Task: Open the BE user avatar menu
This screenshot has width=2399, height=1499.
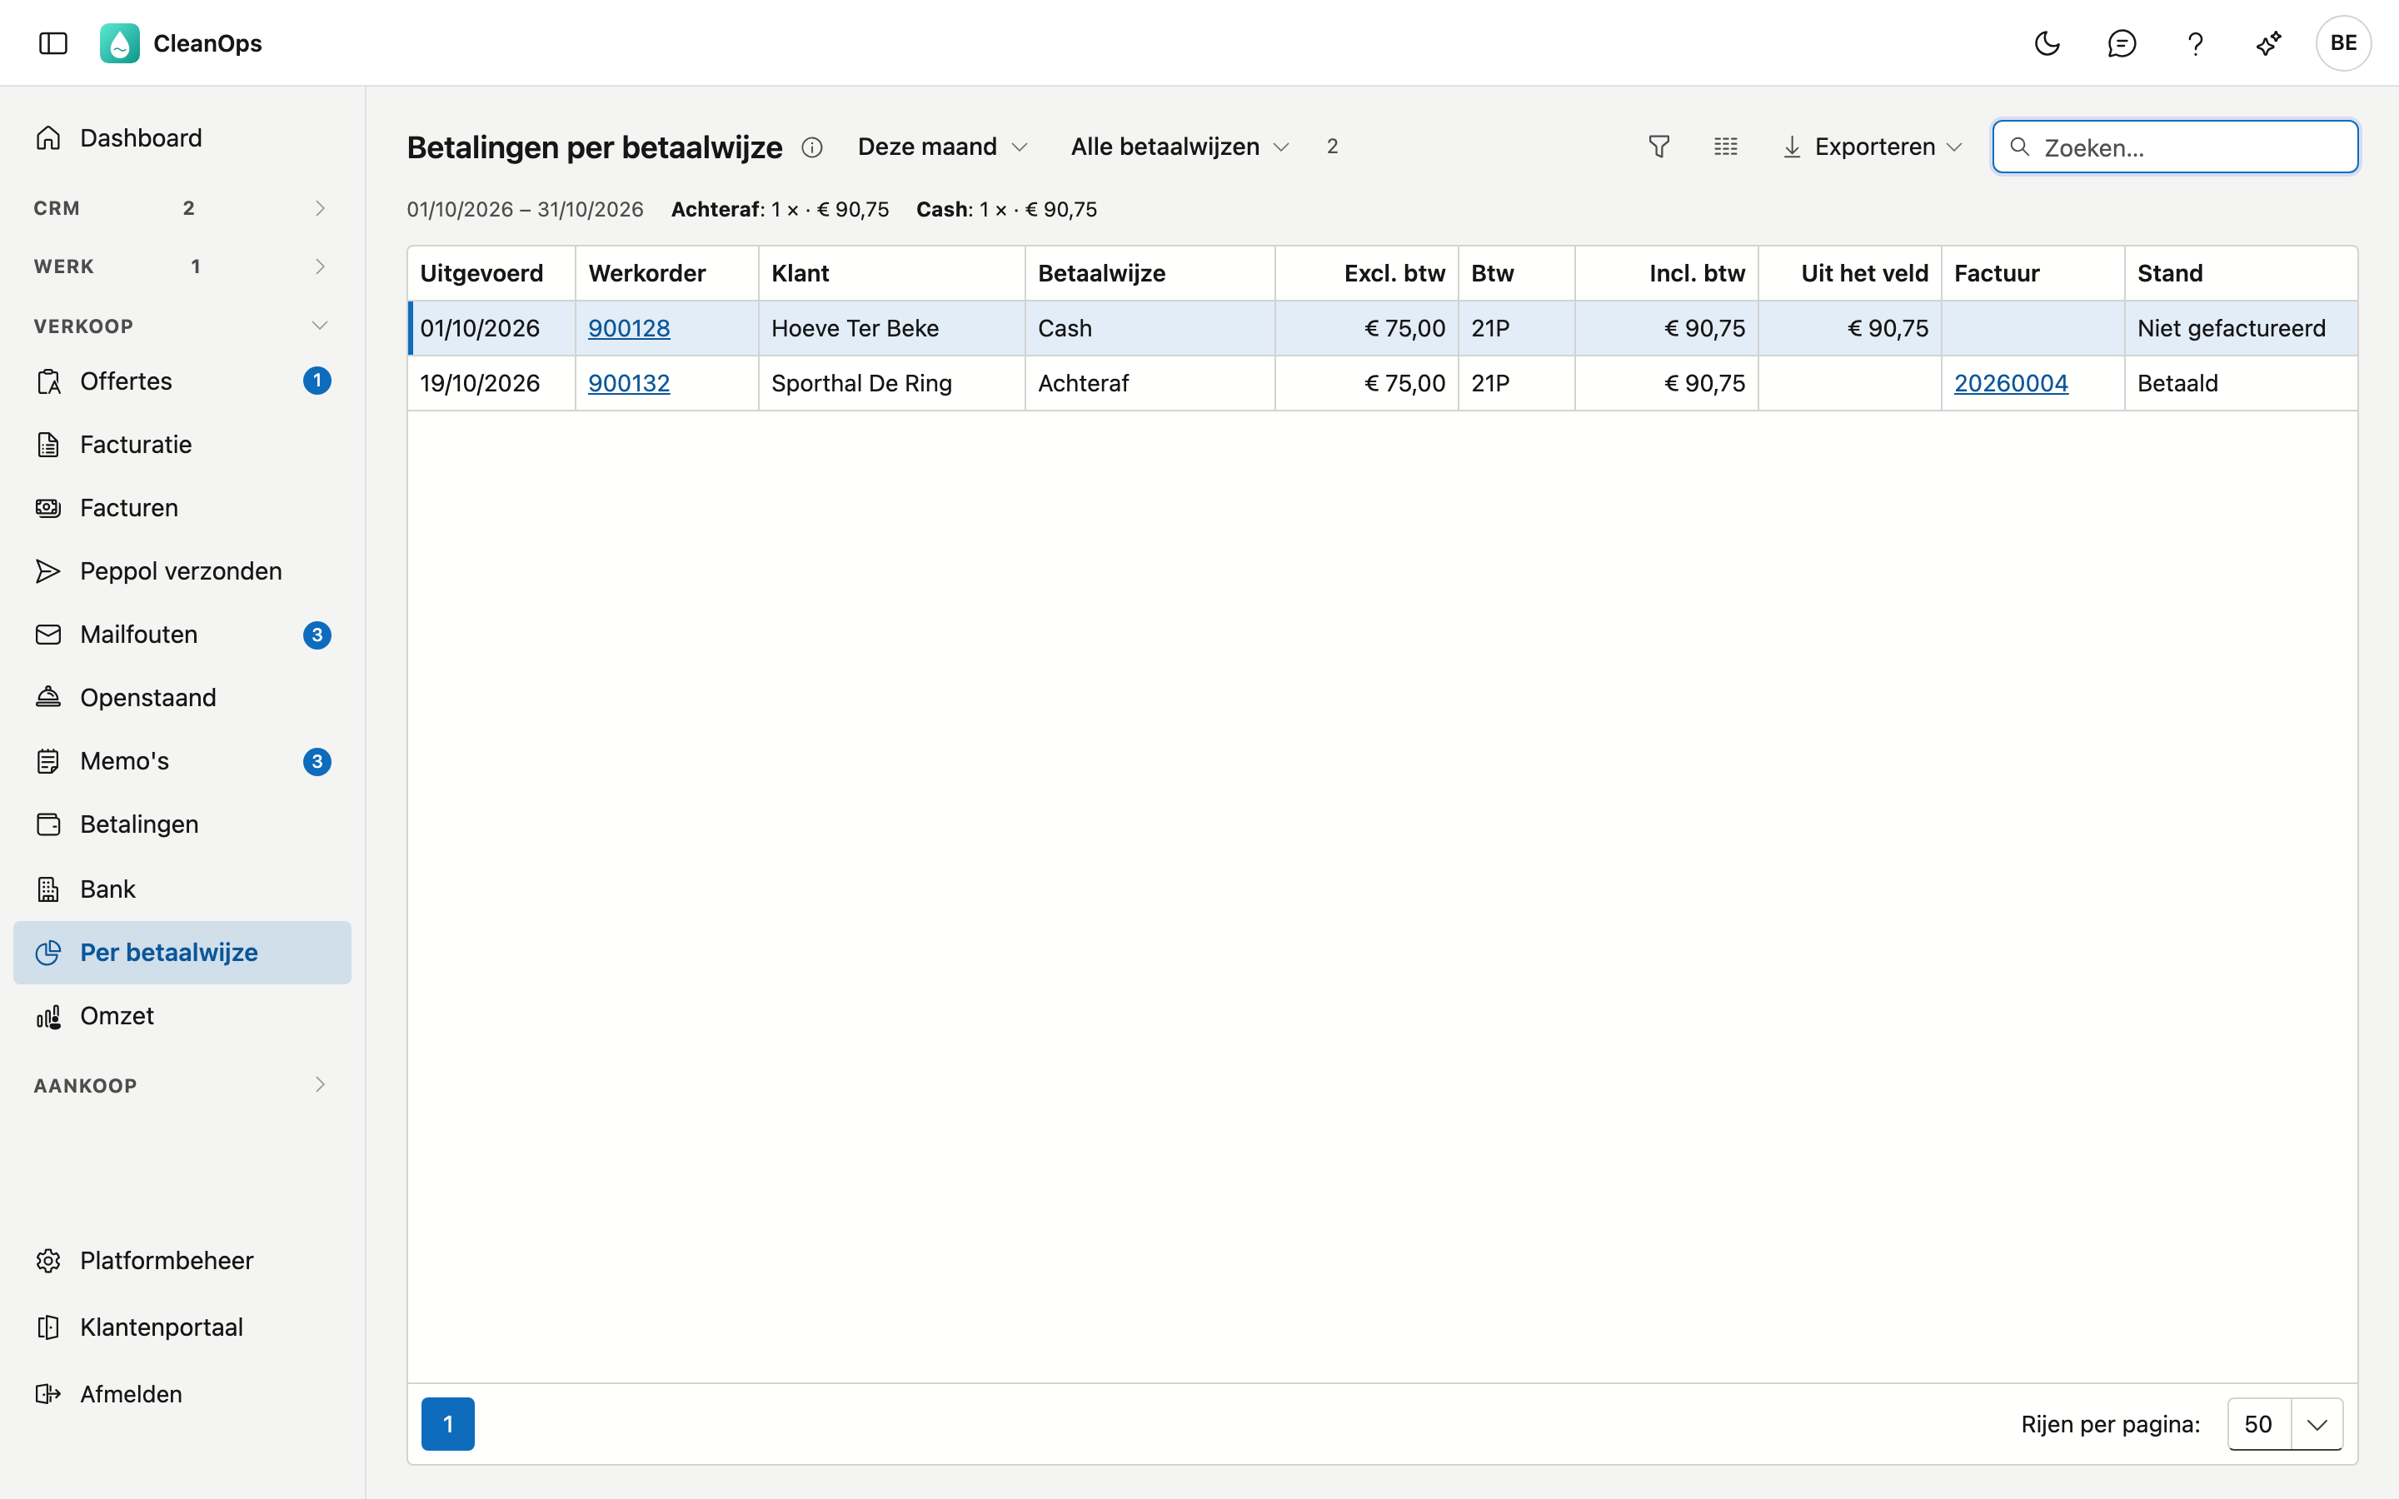Action: click(x=2343, y=42)
